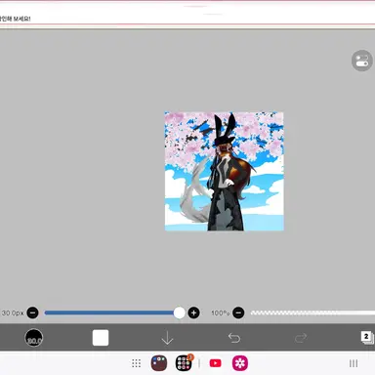
Task: Open the app folder with notification badge
Action: [x=184, y=363]
